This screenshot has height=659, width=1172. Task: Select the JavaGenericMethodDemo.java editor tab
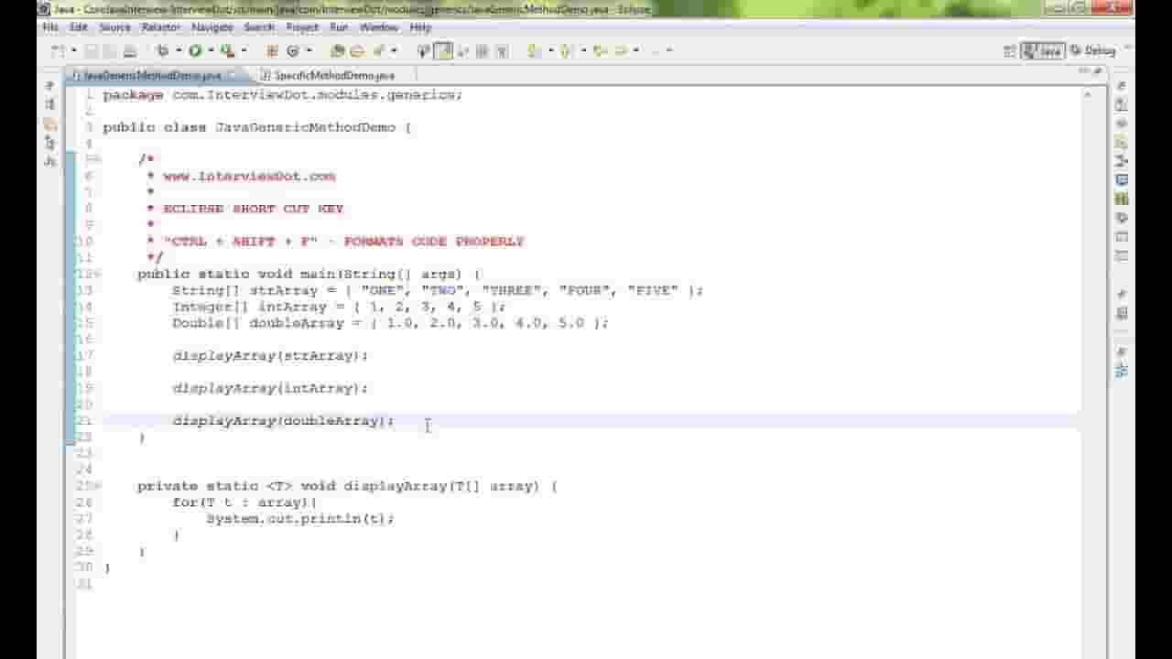152,76
